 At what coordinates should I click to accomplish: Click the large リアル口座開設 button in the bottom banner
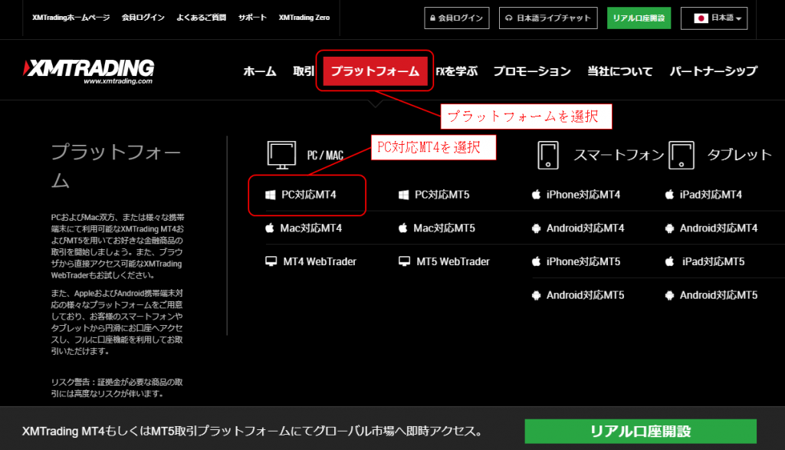coord(640,431)
